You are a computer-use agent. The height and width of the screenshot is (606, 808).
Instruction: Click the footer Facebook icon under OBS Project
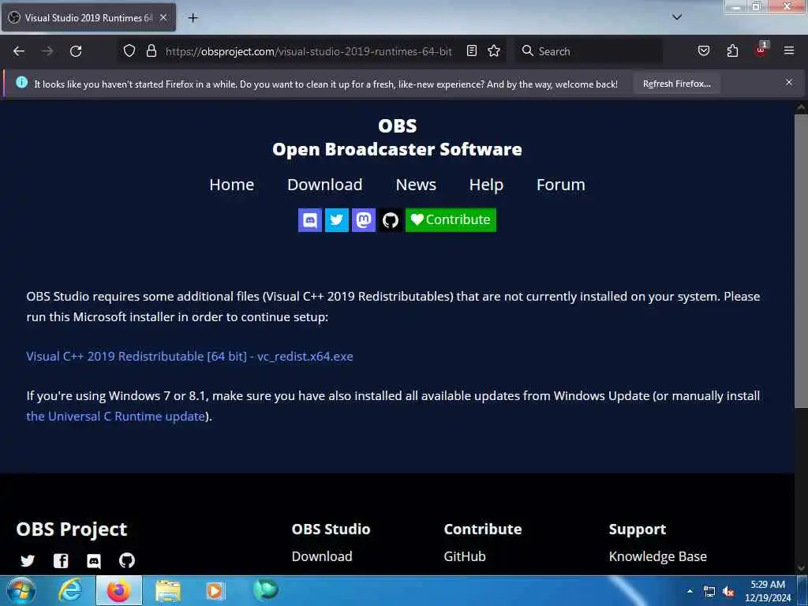pos(61,560)
